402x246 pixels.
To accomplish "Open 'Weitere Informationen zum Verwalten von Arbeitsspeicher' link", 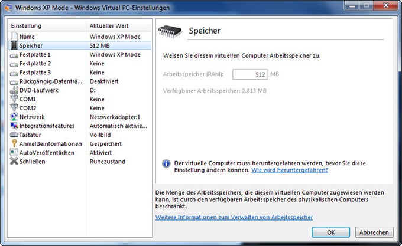I will pos(234,217).
